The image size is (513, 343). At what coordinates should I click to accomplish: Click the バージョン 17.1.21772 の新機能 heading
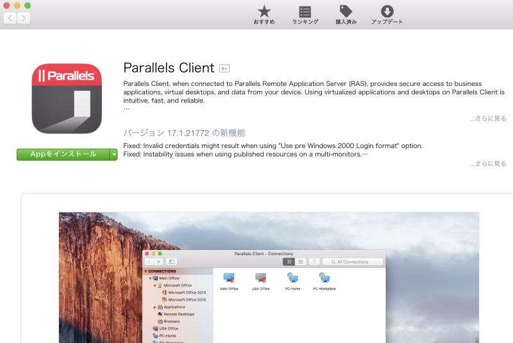(x=184, y=133)
